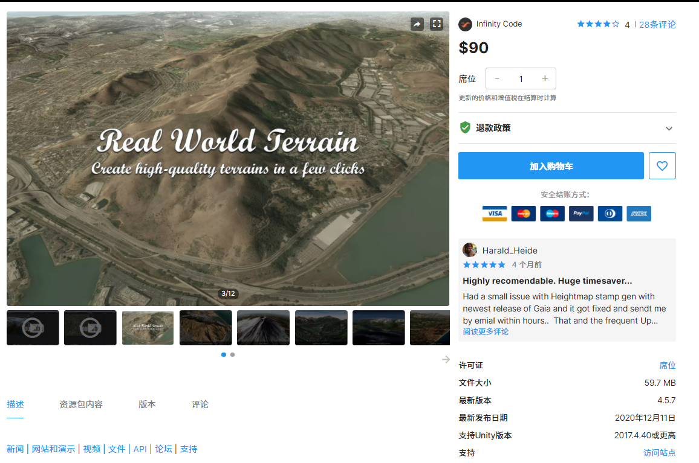
Task: Click the 加入购物车 button
Action: [x=551, y=165]
